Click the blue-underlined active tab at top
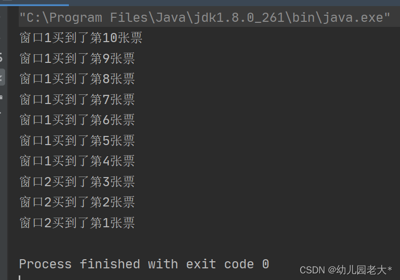Image resolution: width=400 pixels, height=280 pixels. click(34, 3)
